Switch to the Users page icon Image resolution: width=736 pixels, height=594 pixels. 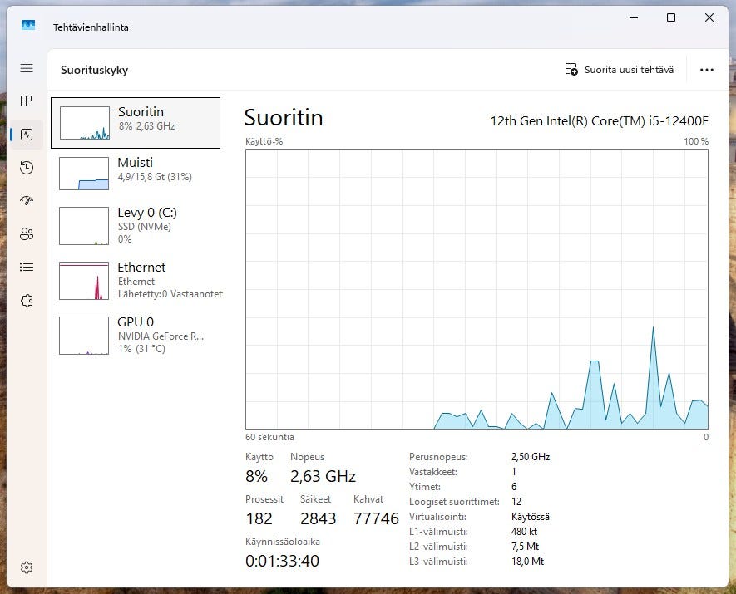(27, 234)
